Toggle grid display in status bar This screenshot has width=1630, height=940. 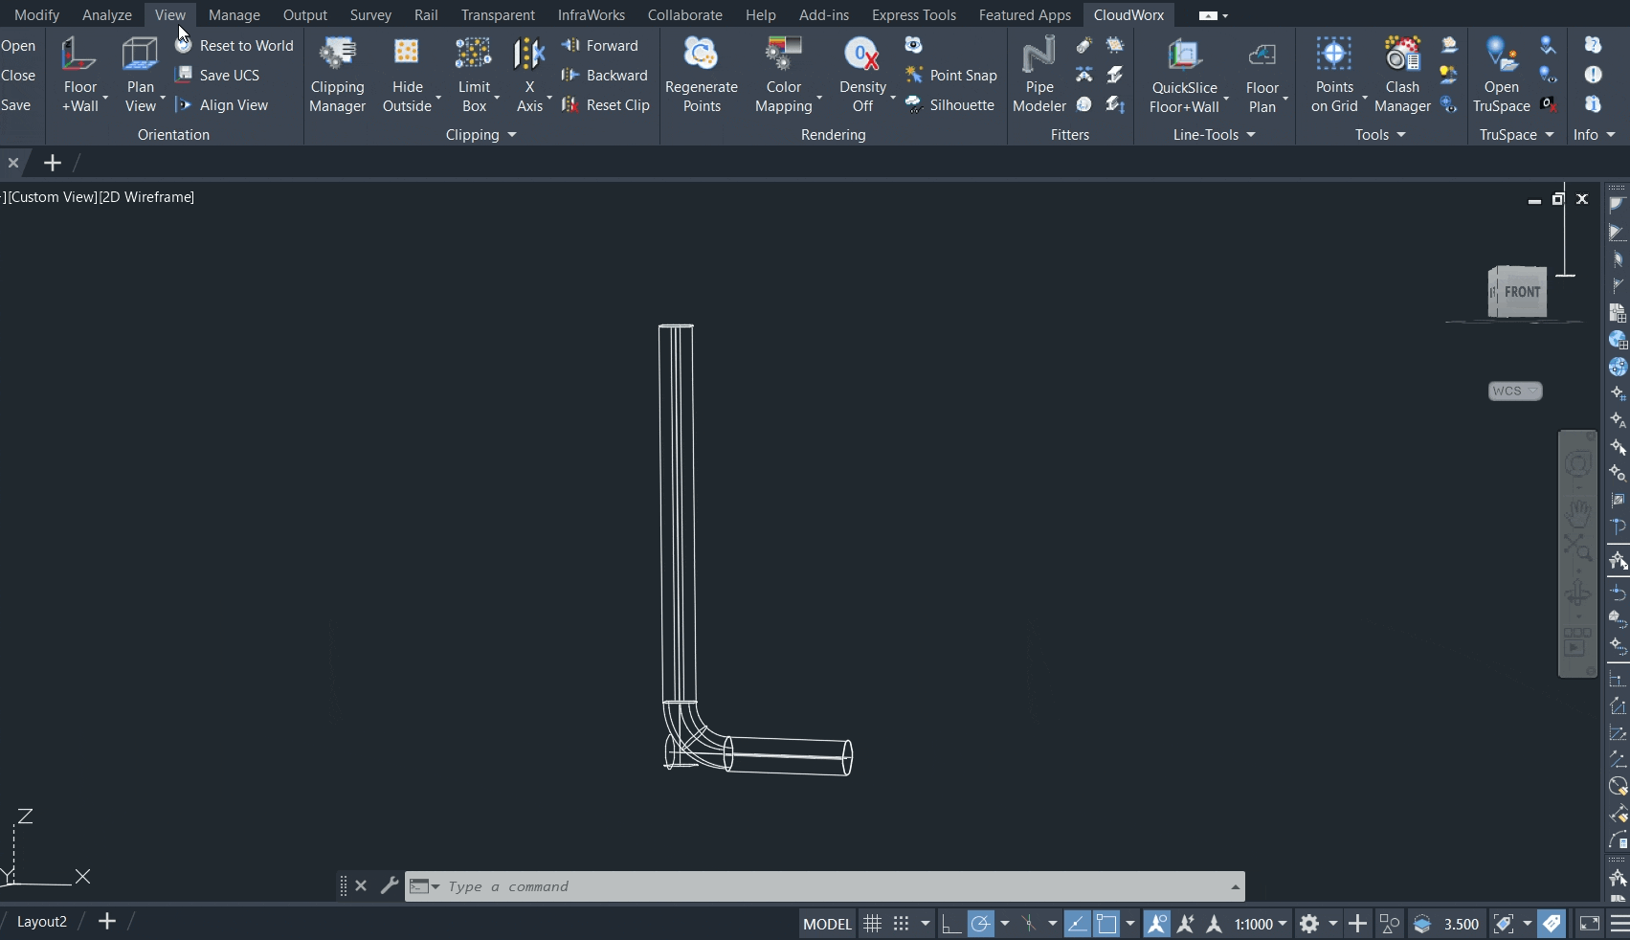[872, 924]
